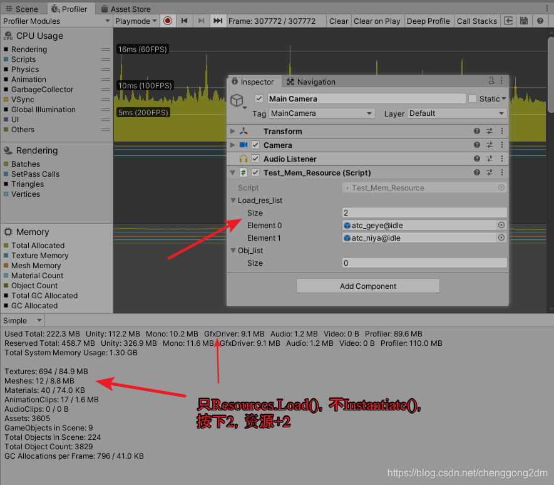Uncheck the Test_Mem_Resource script checkbox
This screenshot has height=485, width=554.
pyautogui.click(x=255, y=172)
